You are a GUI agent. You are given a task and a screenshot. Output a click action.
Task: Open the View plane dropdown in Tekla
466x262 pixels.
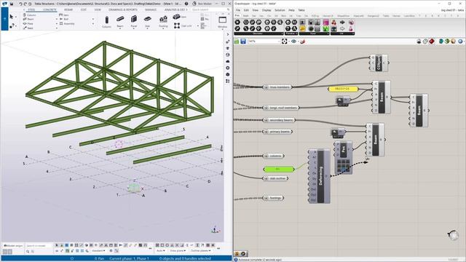[178, 251]
